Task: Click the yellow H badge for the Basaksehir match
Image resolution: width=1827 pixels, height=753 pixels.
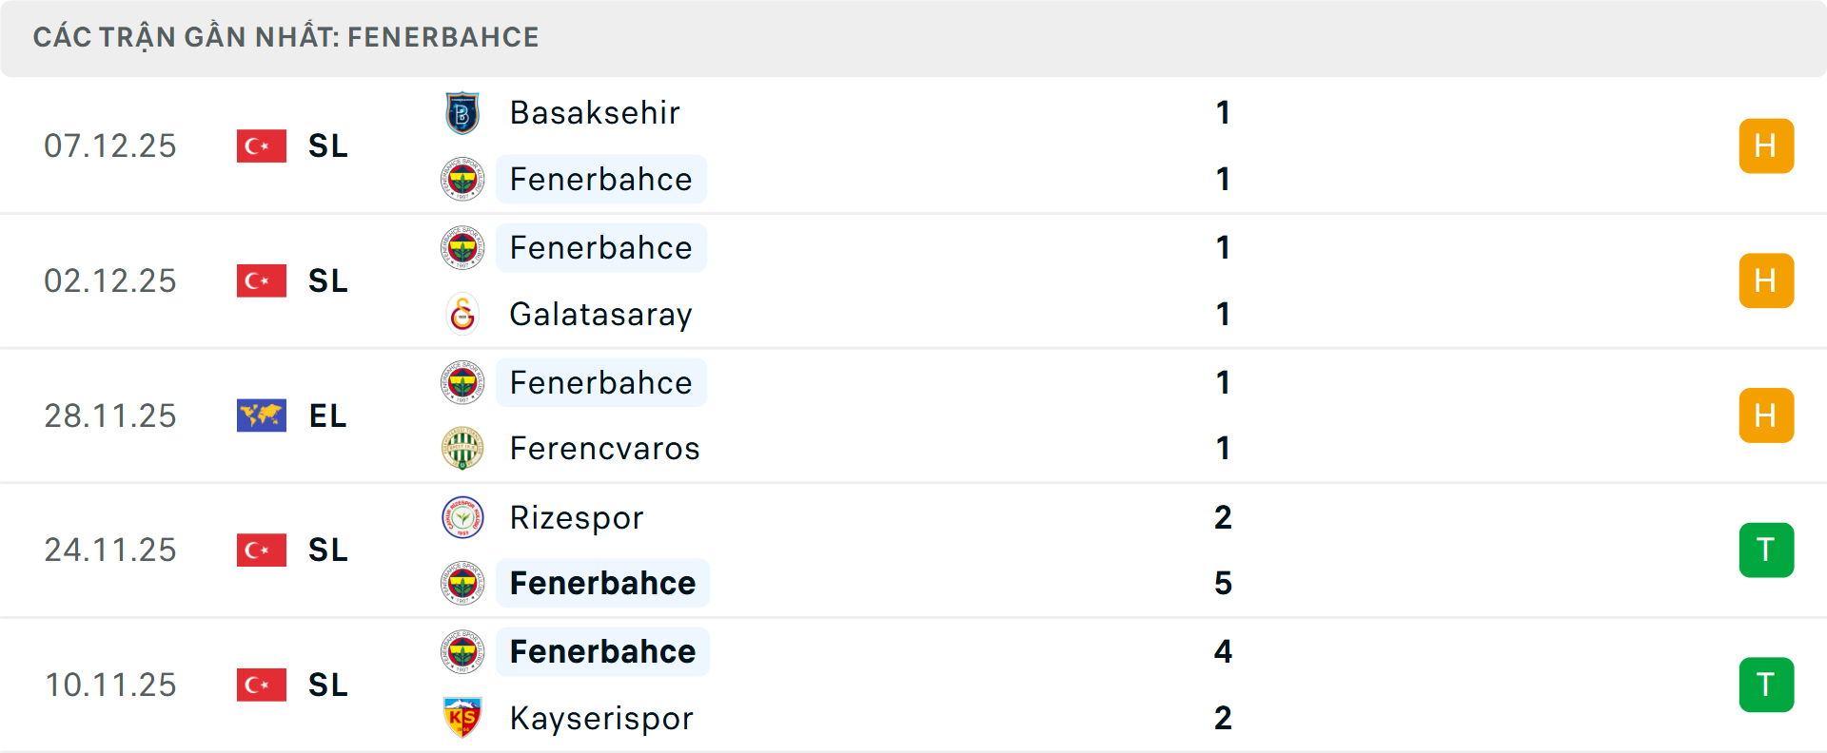Action: [x=1766, y=145]
